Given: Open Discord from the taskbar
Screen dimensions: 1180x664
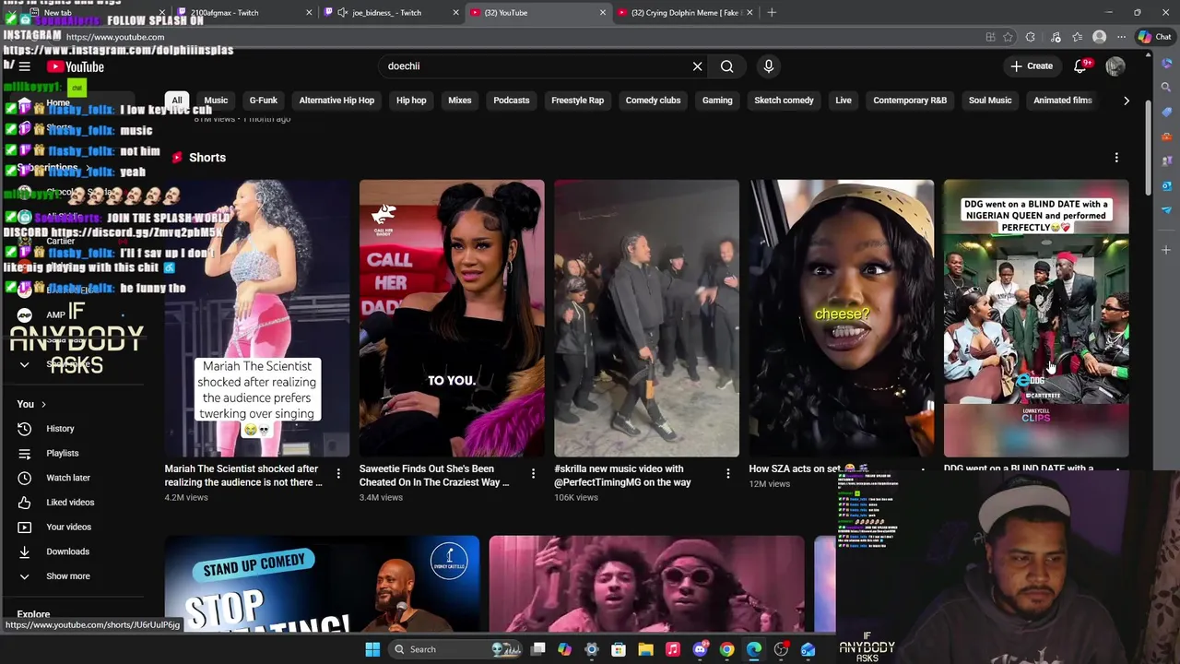Looking at the screenshot, I should click(x=700, y=649).
